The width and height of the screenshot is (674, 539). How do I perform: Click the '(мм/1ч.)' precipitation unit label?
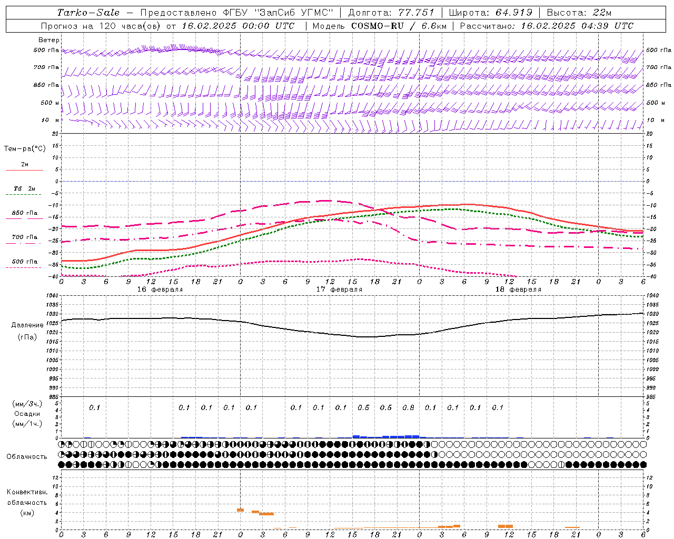27,424
